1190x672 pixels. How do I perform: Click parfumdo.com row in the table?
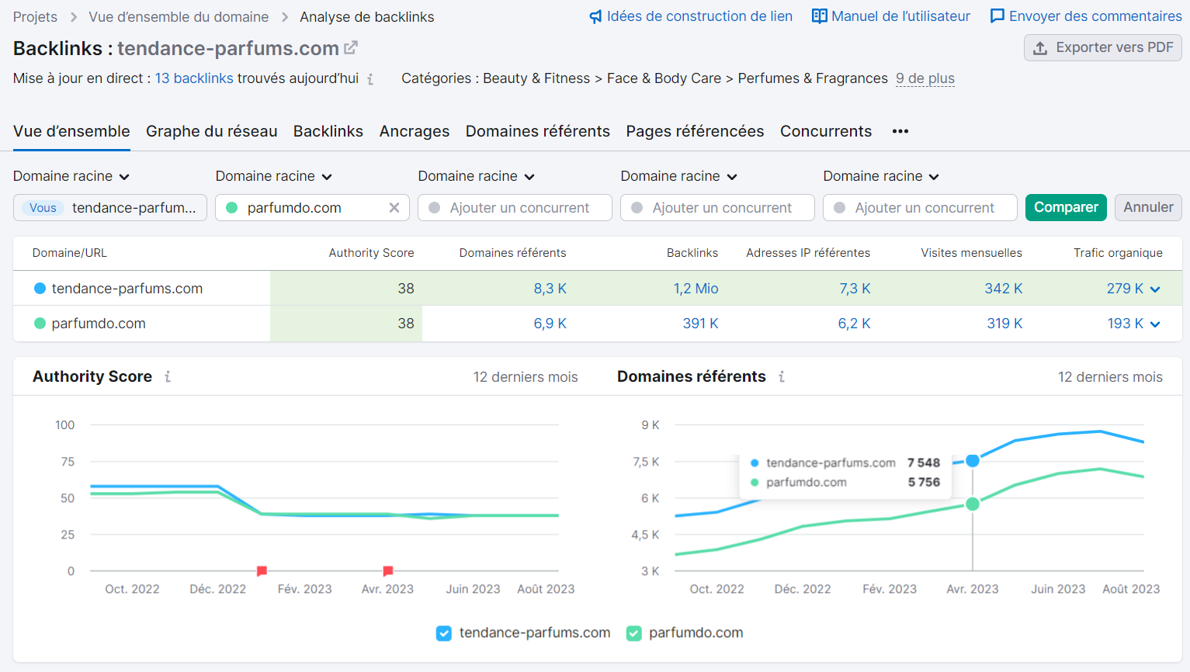click(x=598, y=324)
